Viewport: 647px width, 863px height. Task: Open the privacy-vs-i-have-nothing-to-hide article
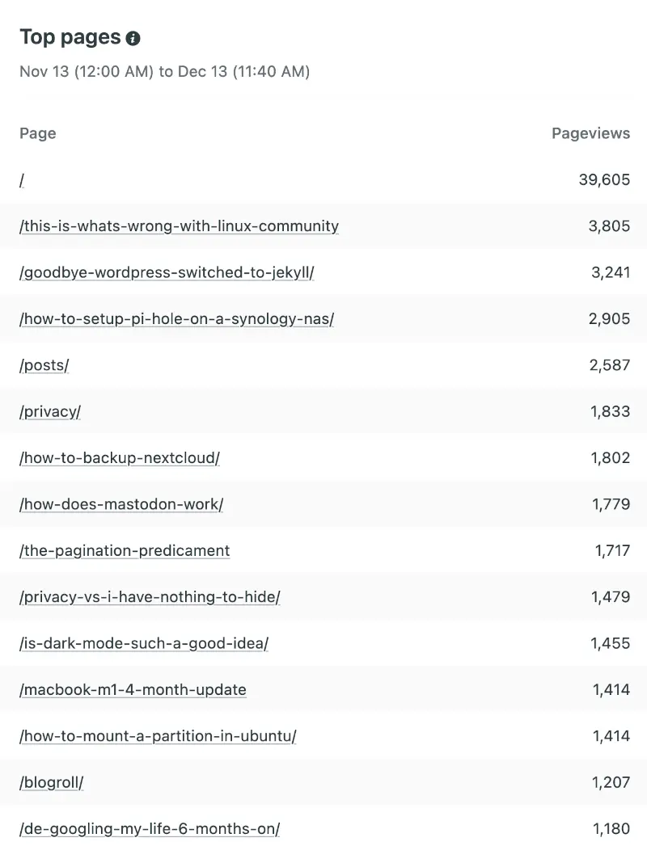[150, 596]
